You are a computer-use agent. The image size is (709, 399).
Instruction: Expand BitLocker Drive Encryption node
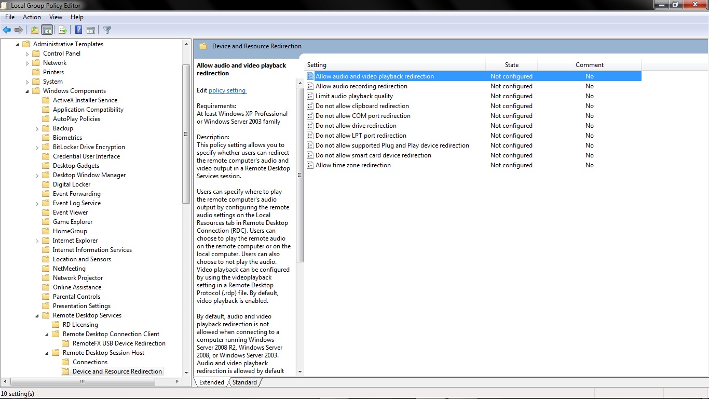pos(37,147)
